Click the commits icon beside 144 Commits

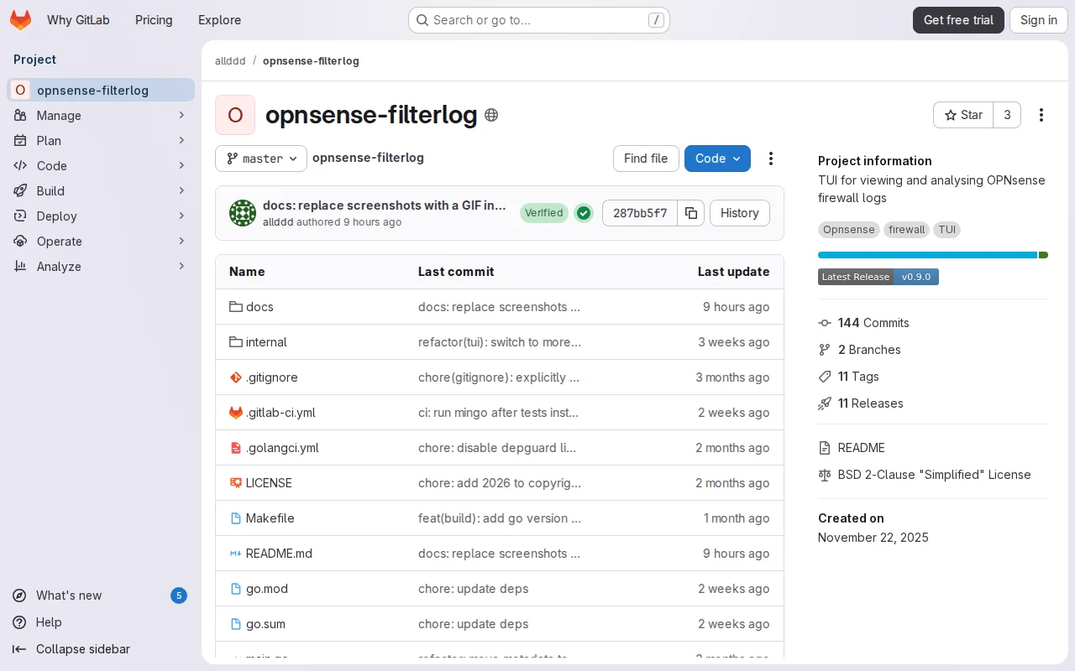coord(825,323)
